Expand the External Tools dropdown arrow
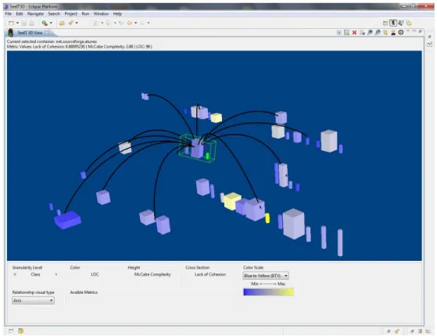Viewport: 437px width, 336px height. point(51,23)
